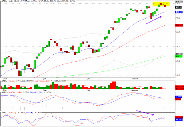Click the blue 164.139 moving average label
Image resolution: width=184 pixels, height=127 pixels.
(179, 12)
